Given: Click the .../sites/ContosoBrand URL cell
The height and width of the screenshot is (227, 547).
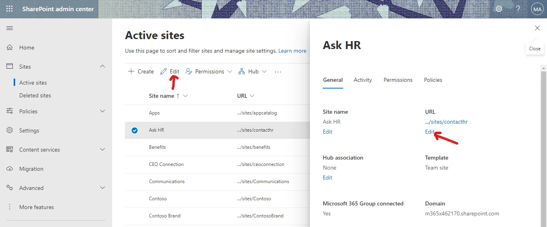Looking at the screenshot, I should pos(260,216).
